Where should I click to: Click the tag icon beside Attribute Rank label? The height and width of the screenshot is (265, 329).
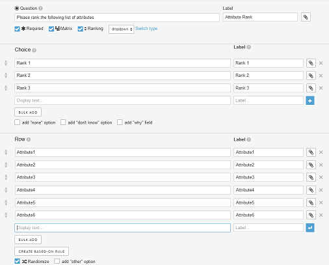tap(306, 17)
